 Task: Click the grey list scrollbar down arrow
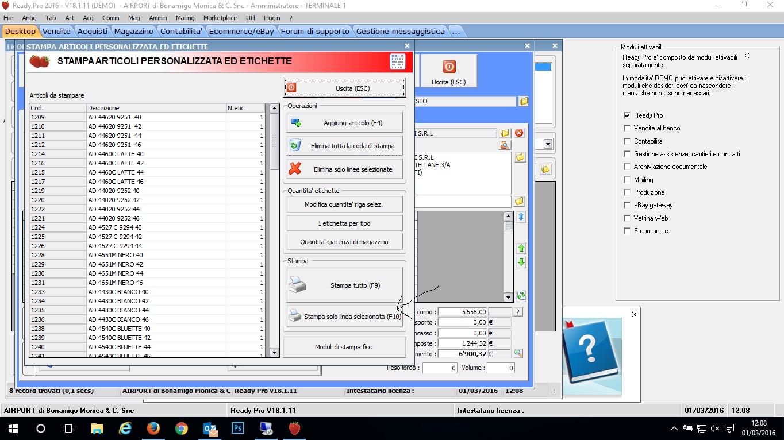click(508, 297)
